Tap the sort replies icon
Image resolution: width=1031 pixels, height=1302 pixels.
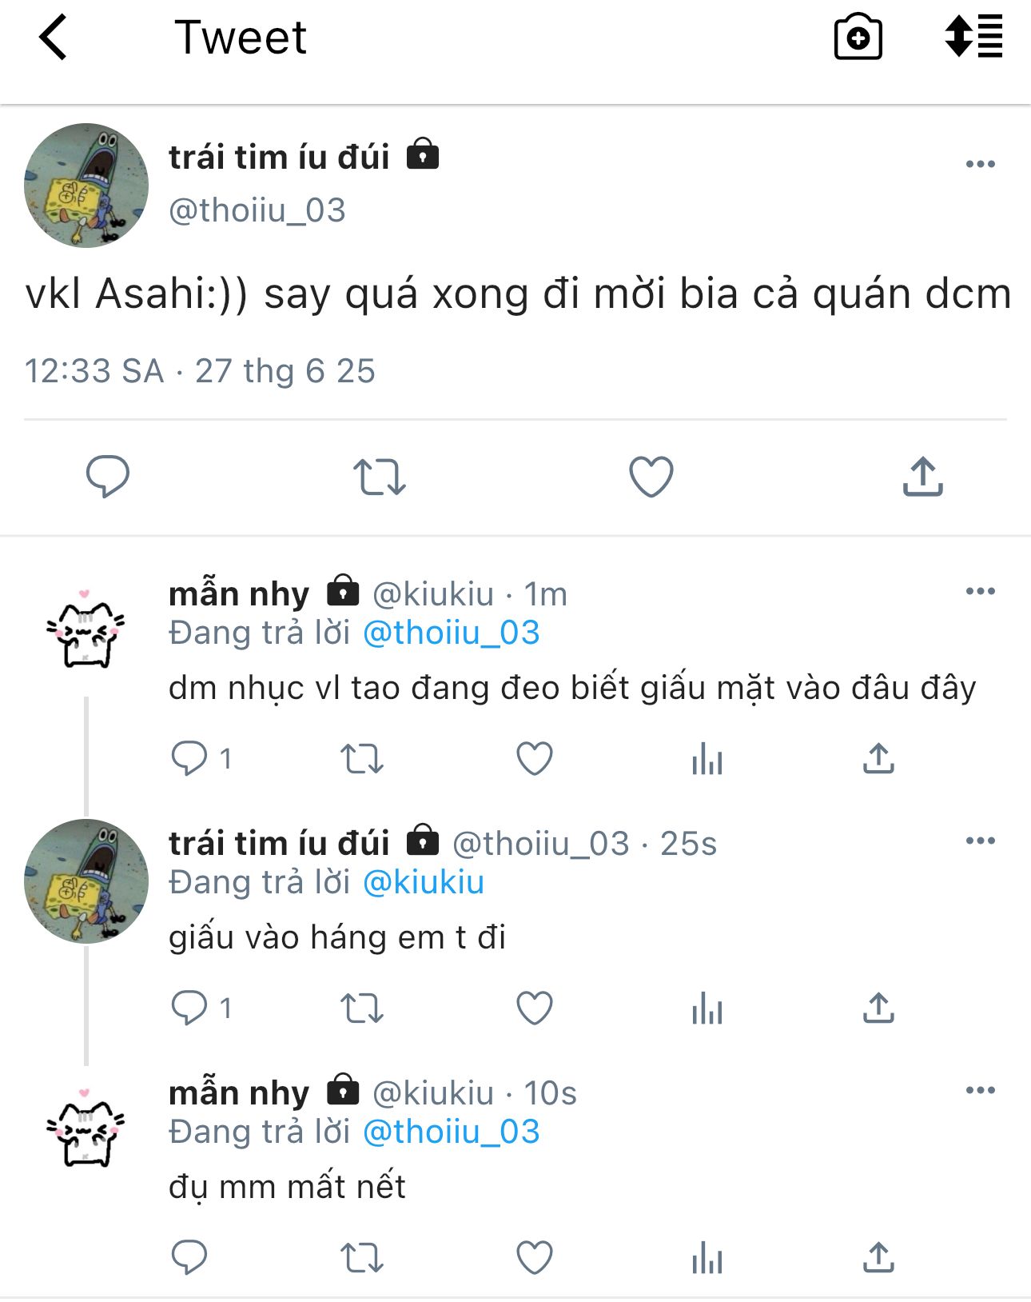973,37
